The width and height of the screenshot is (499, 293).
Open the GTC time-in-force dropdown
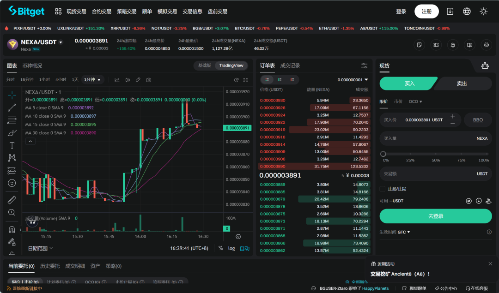pyautogui.click(x=403, y=232)
